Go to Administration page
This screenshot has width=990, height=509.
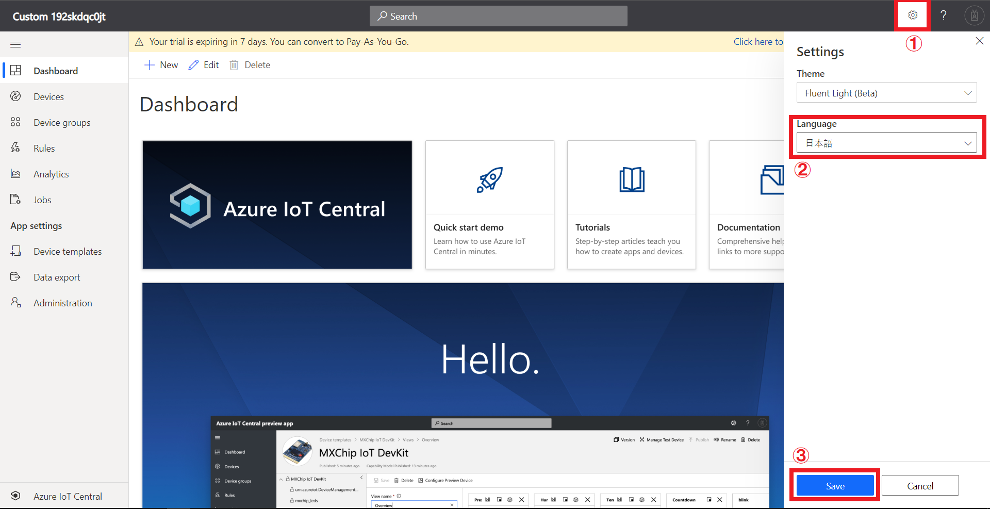[x=62, y=303]
